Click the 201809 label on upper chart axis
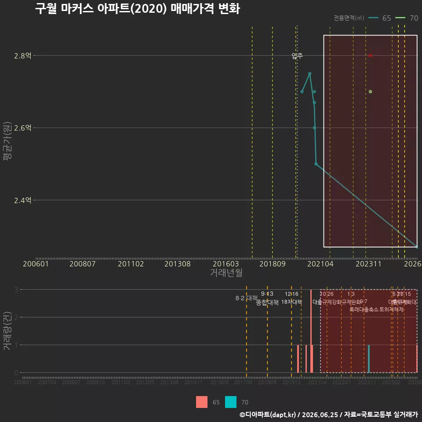 coord(273,264)
